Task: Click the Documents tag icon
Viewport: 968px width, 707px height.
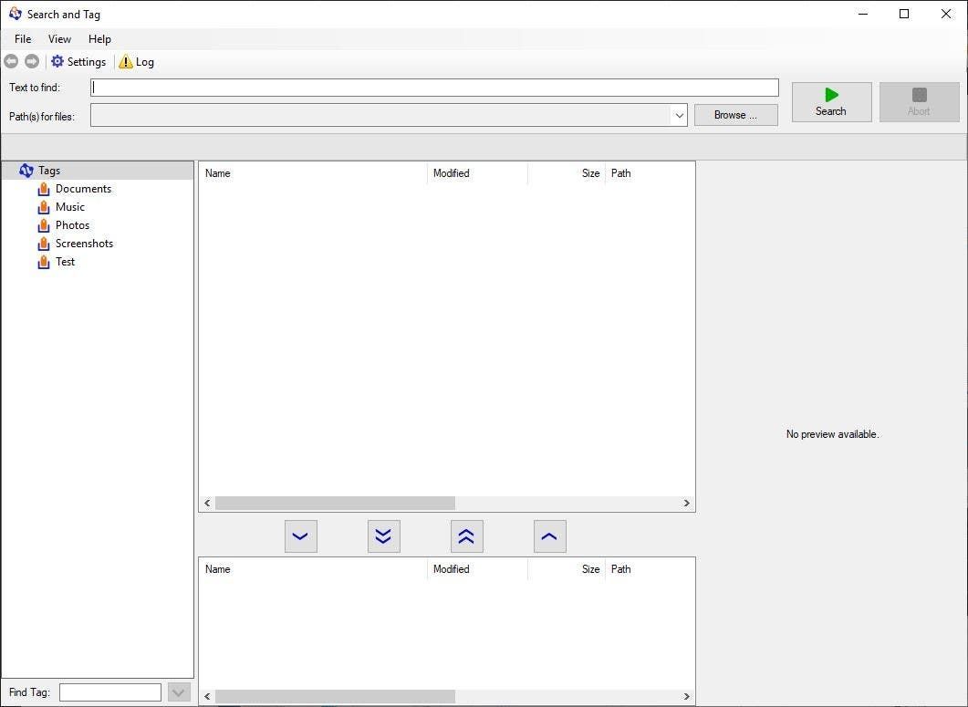Action: (43, 189)
